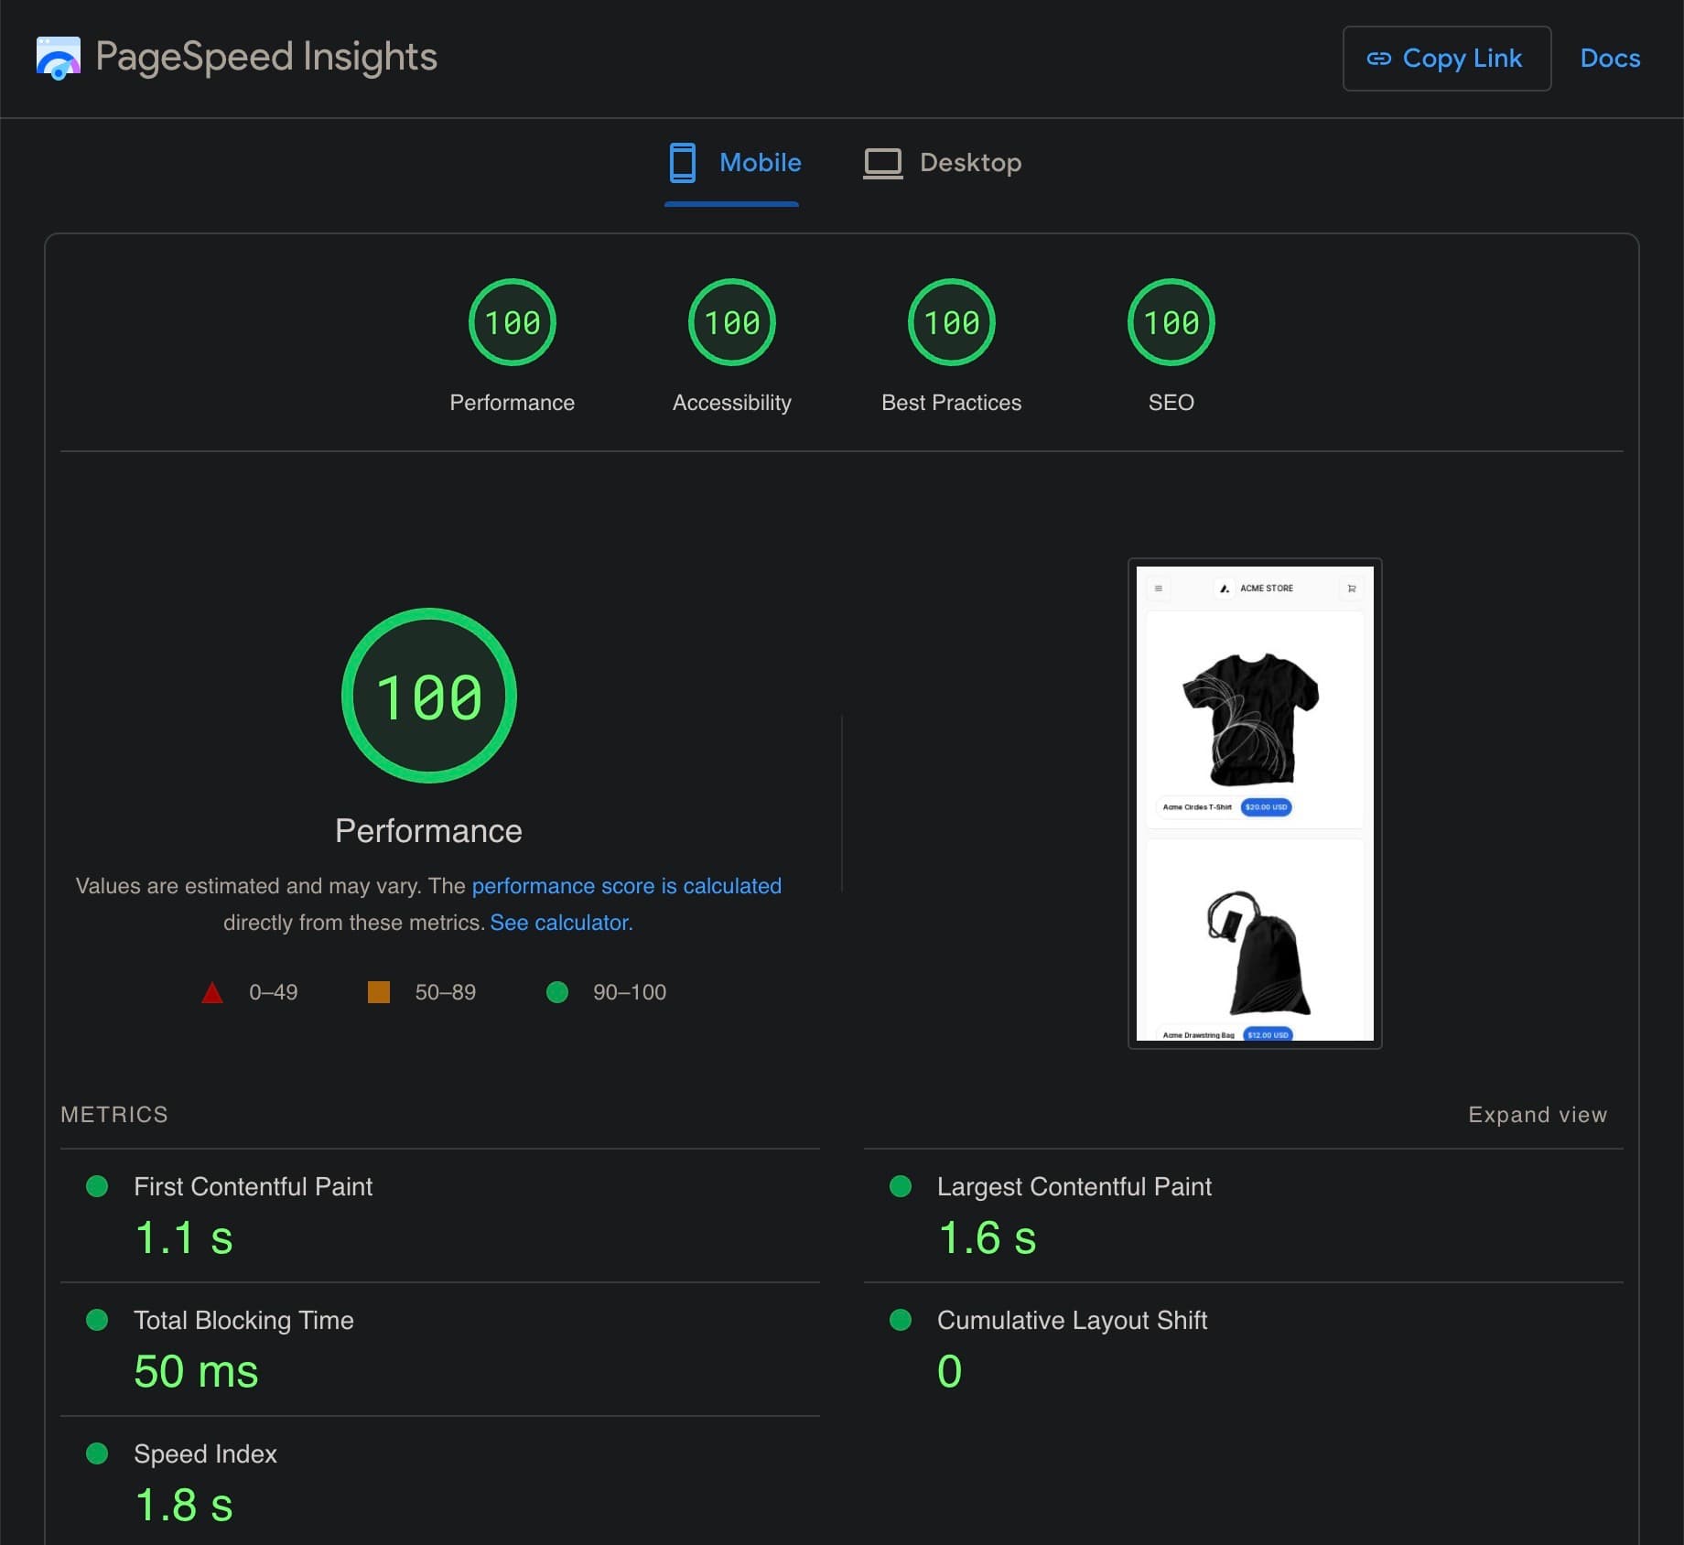Click Expand view in the metrics section
The width and height of the screenshot is (1684, 1545).
coord(1537,1114)
